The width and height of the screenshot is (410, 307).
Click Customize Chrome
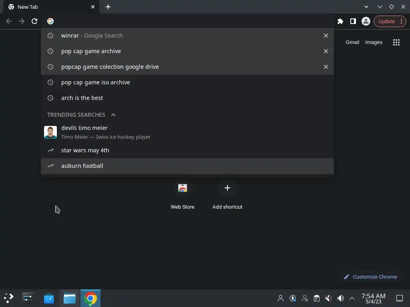370,277
